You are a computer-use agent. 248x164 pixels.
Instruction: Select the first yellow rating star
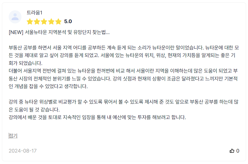point(30,21)
